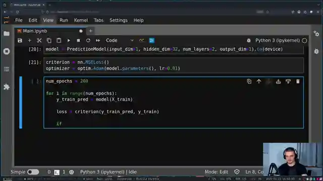Move the active cell up
Viewport: 323px width, 181px height.
[x=259, y=81]
